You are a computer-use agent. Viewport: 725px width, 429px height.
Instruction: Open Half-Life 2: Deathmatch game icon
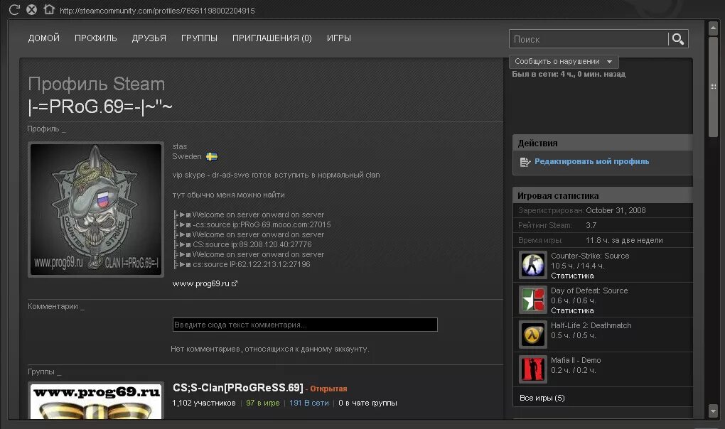pos(532,335)
